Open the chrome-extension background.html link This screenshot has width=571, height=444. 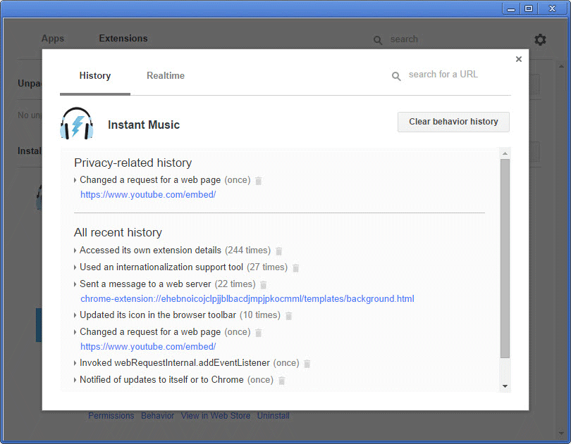247,299
